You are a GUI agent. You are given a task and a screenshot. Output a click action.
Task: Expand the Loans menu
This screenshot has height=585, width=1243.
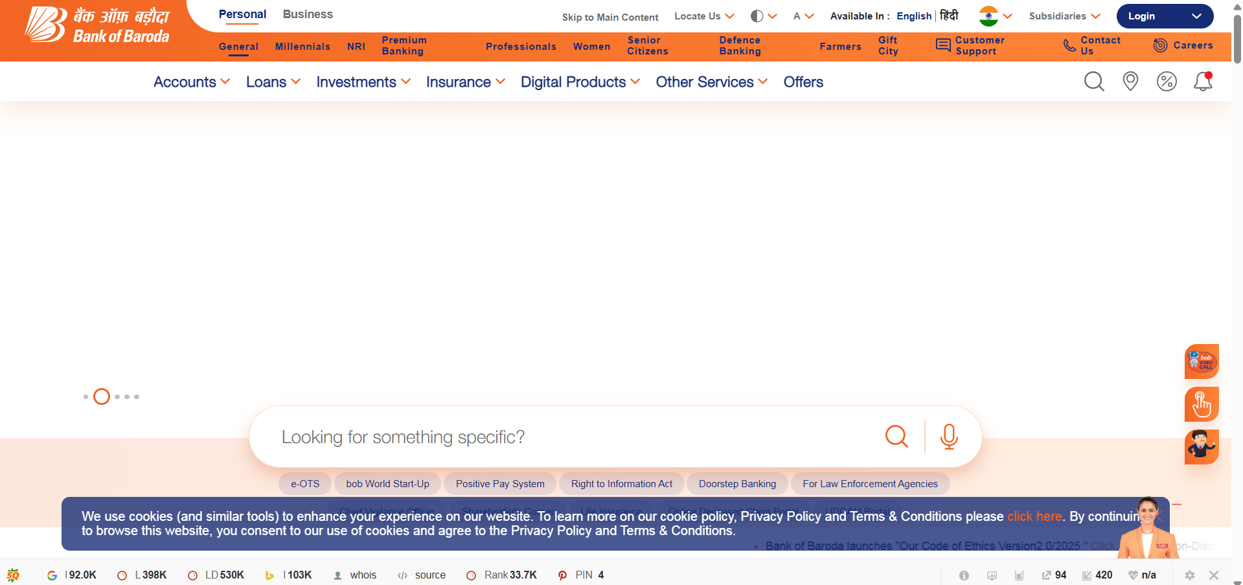pos(273,82)
